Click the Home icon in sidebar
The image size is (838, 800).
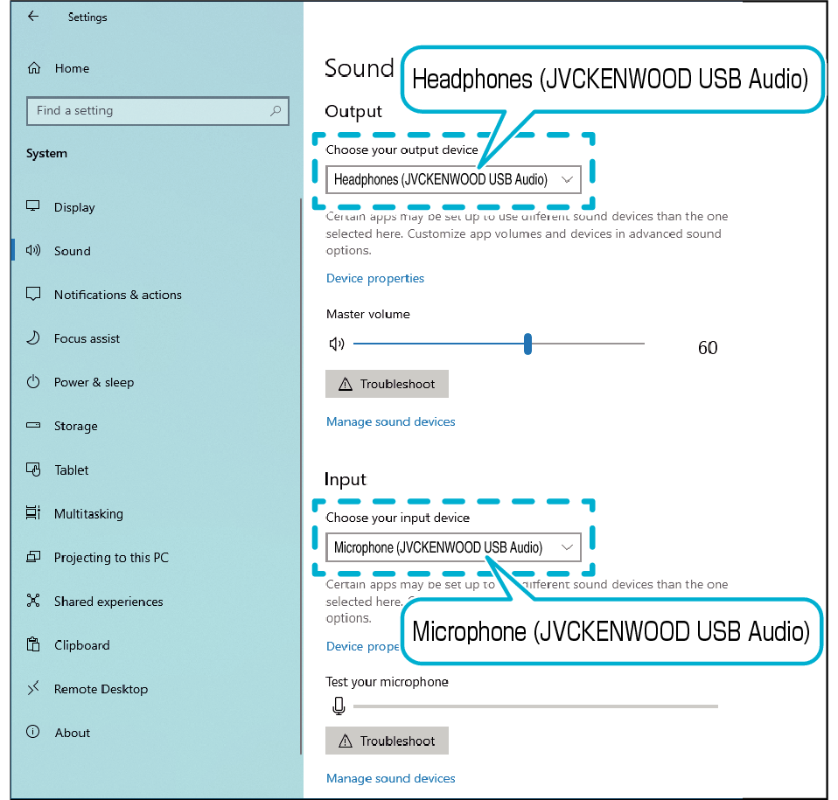tap(34, 68)
